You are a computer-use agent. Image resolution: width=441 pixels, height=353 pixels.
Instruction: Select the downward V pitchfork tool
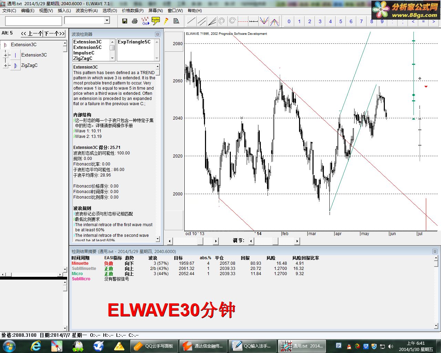(x=264, y=21)
